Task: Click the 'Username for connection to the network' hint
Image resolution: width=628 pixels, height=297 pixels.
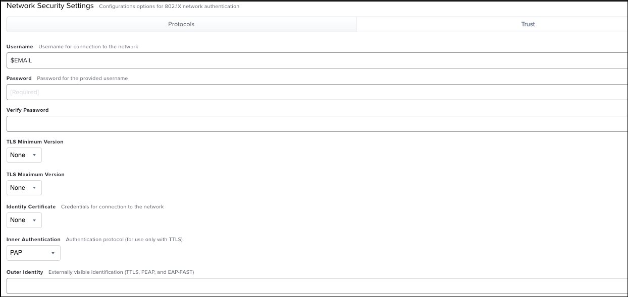Action: pos(88,46)
